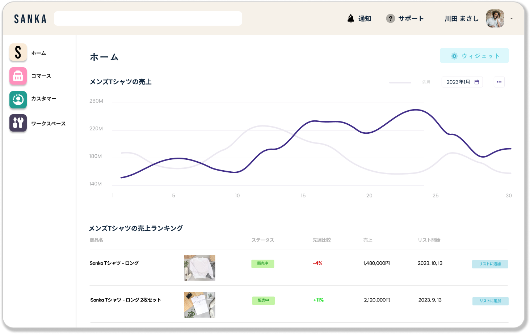The width and height of the screenshot is (530, 334).
Task: Click the gear icon in widget button
Action: click(454, 56)
